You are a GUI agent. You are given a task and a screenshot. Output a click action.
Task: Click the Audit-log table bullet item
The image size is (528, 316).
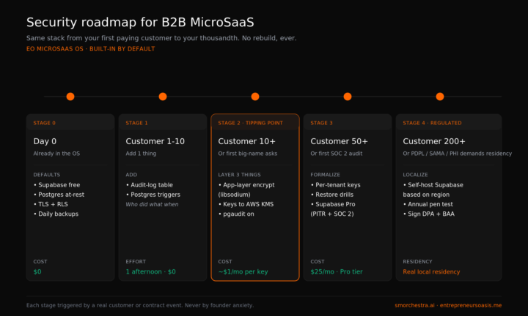click(150, 185)
